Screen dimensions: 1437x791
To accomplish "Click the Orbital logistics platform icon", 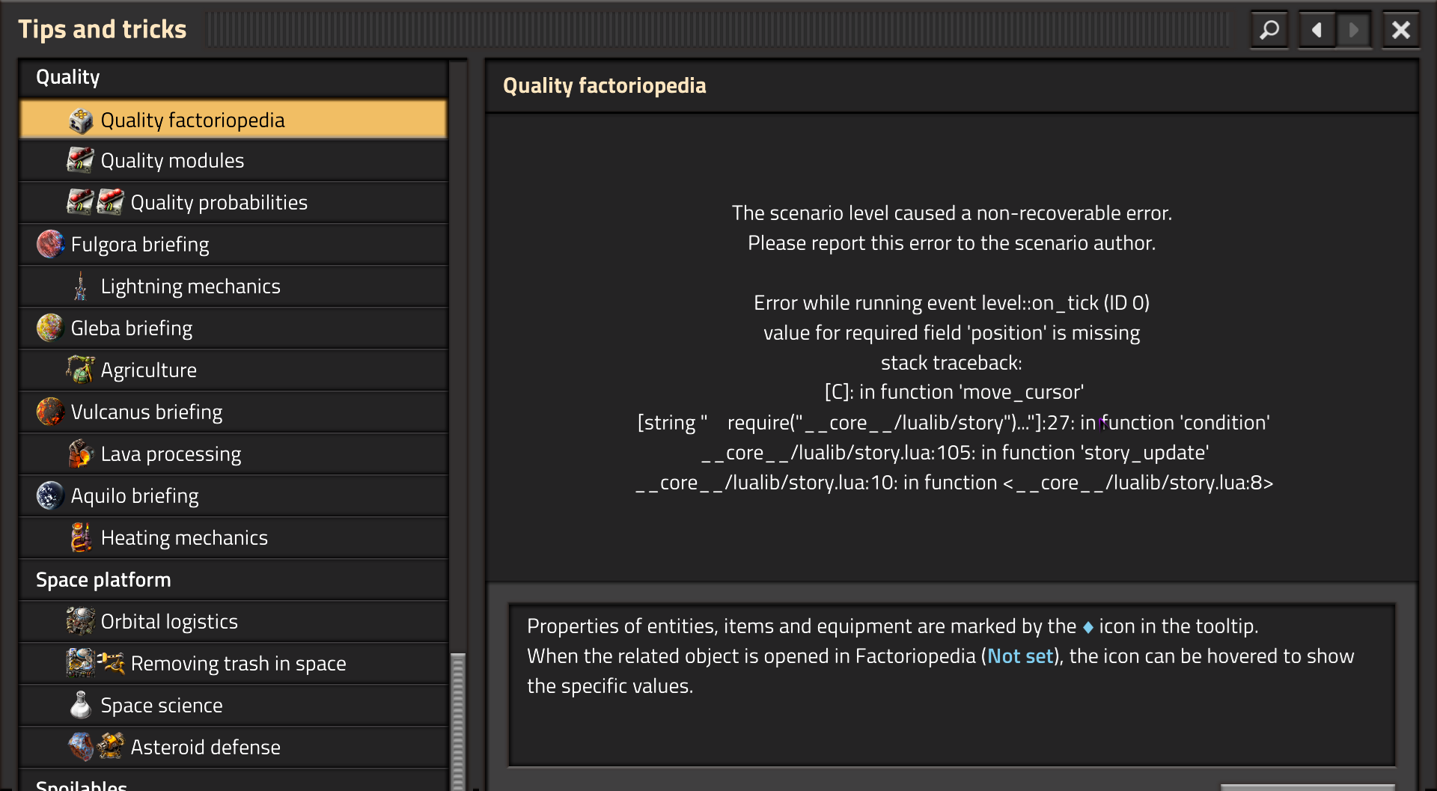I will tap(81, 621).
